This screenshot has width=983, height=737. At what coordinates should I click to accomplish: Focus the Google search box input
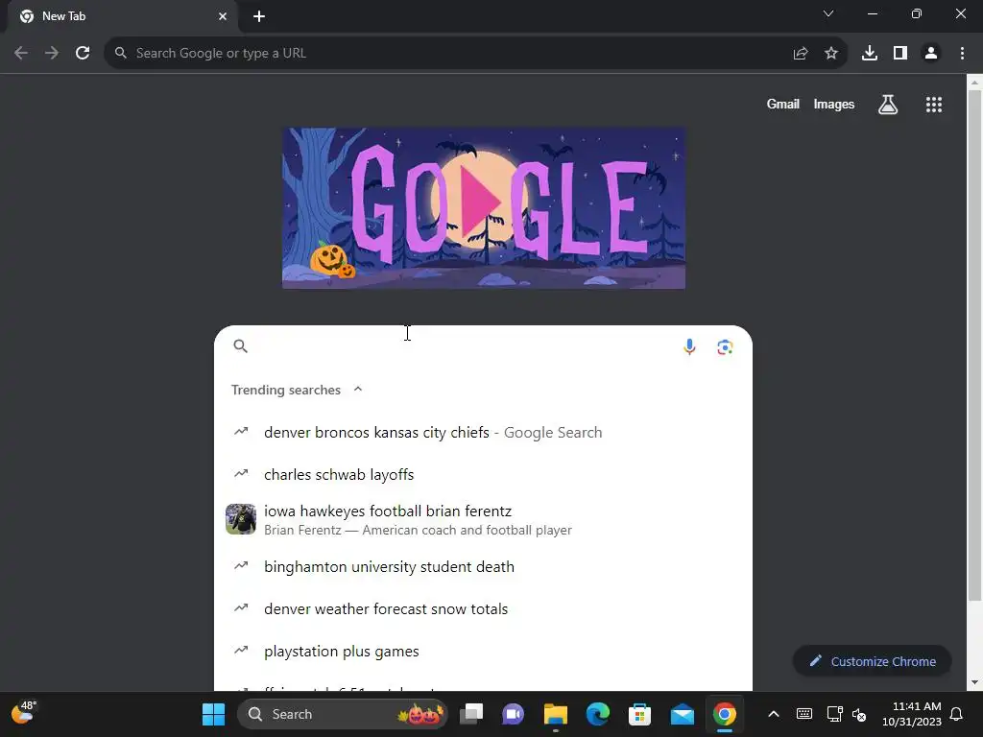pos(464,346)
